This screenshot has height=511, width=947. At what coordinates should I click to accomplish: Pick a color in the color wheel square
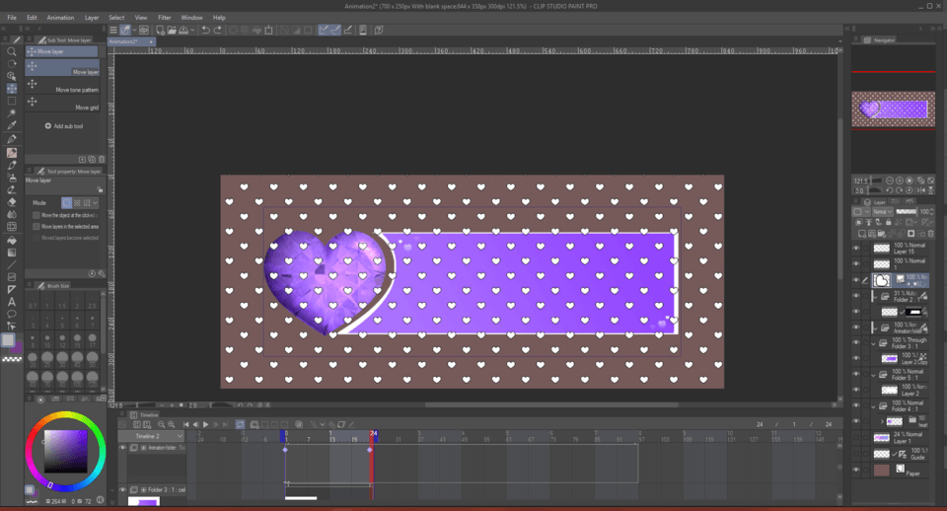[x=66, y=452]
